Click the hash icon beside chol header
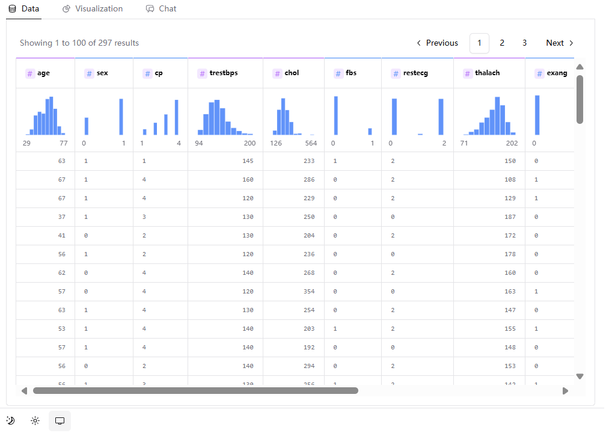The image size is (609, 436). [x=277, y=73]
